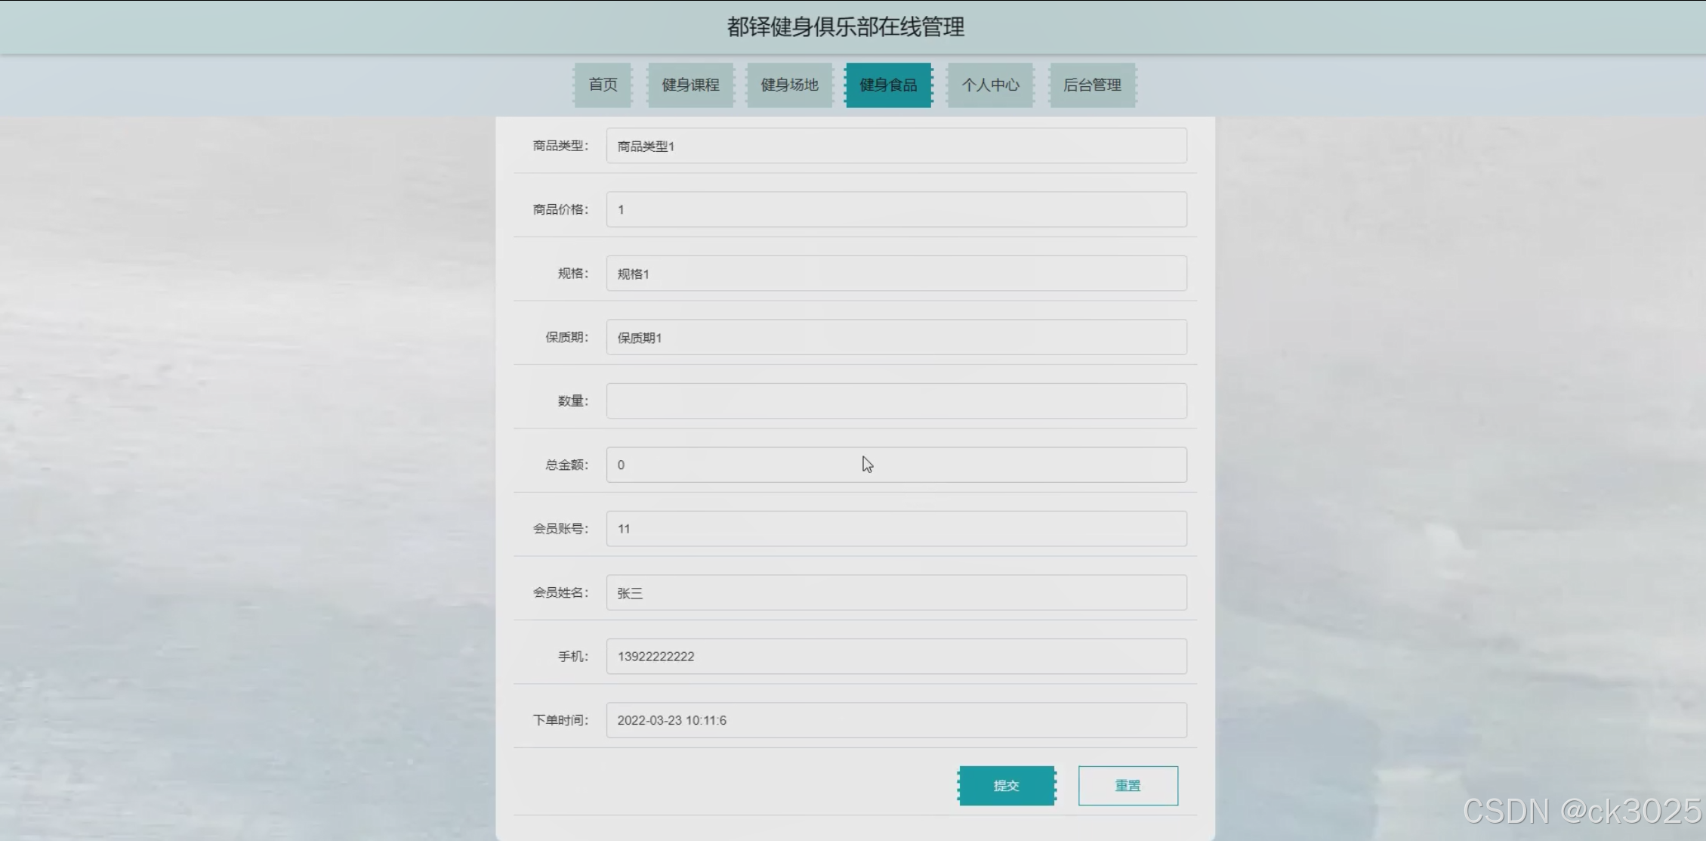Click the site title 都铎健身俱乐部在线管理

coord(845,27)
